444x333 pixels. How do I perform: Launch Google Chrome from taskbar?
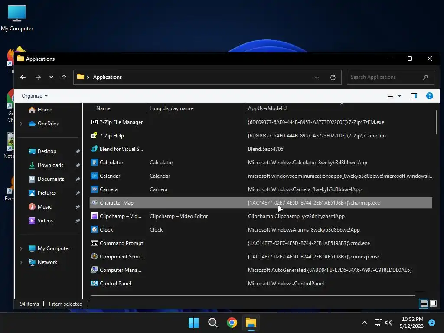tap(232, 323)
